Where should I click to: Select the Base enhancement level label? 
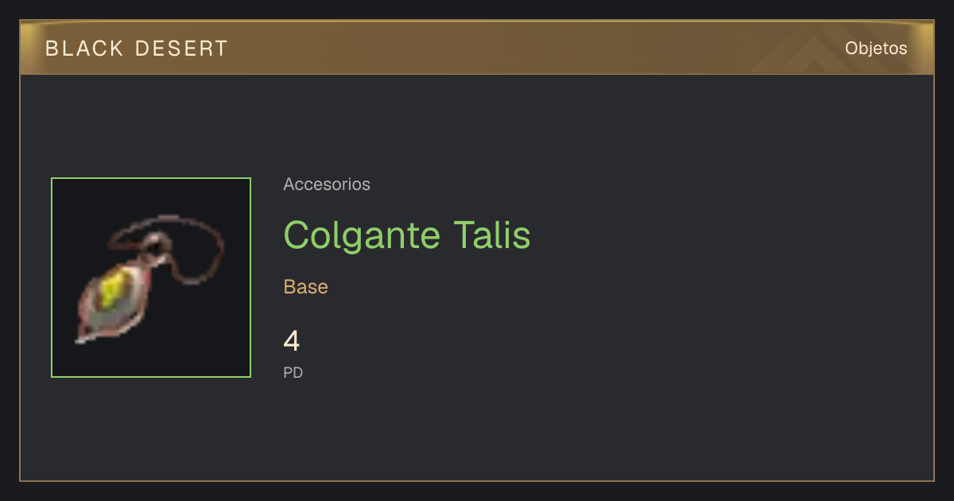306,287
